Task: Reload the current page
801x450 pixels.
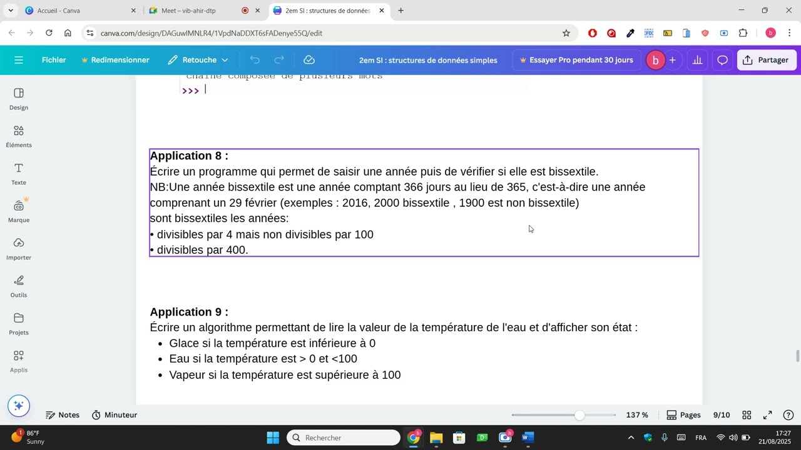Action: click(x=49, y=33)
